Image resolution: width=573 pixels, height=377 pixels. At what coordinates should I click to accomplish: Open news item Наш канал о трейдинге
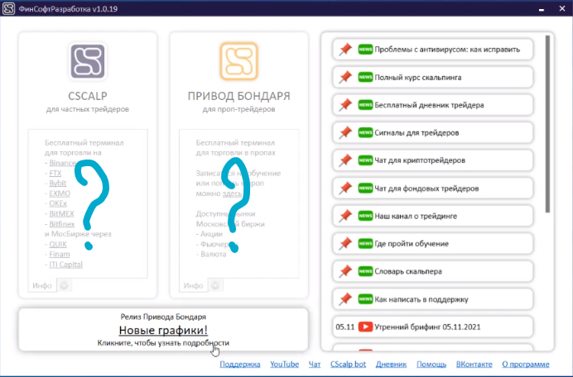[433, 216]
